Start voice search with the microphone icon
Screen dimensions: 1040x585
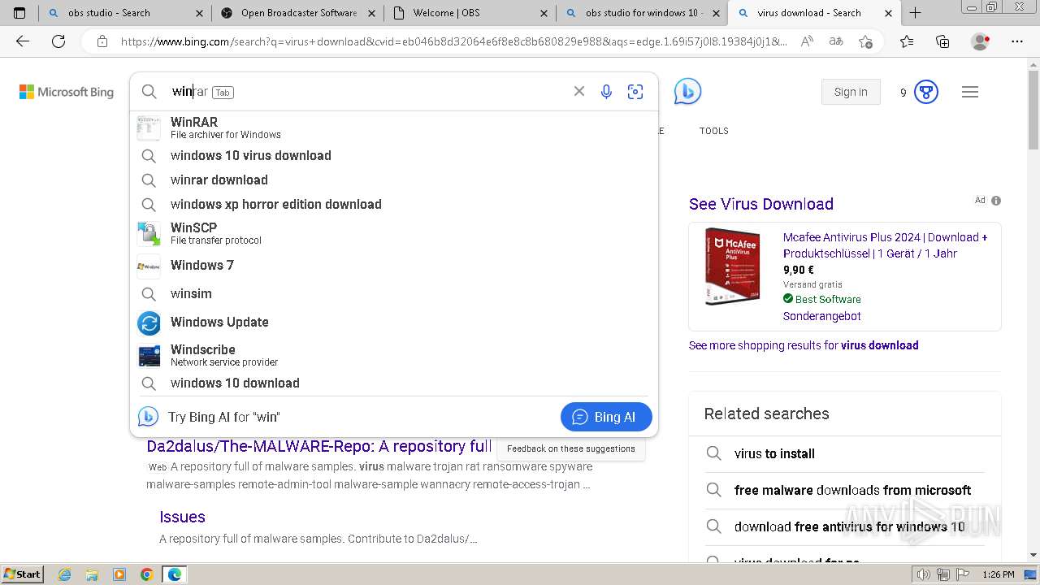point(606,92)
